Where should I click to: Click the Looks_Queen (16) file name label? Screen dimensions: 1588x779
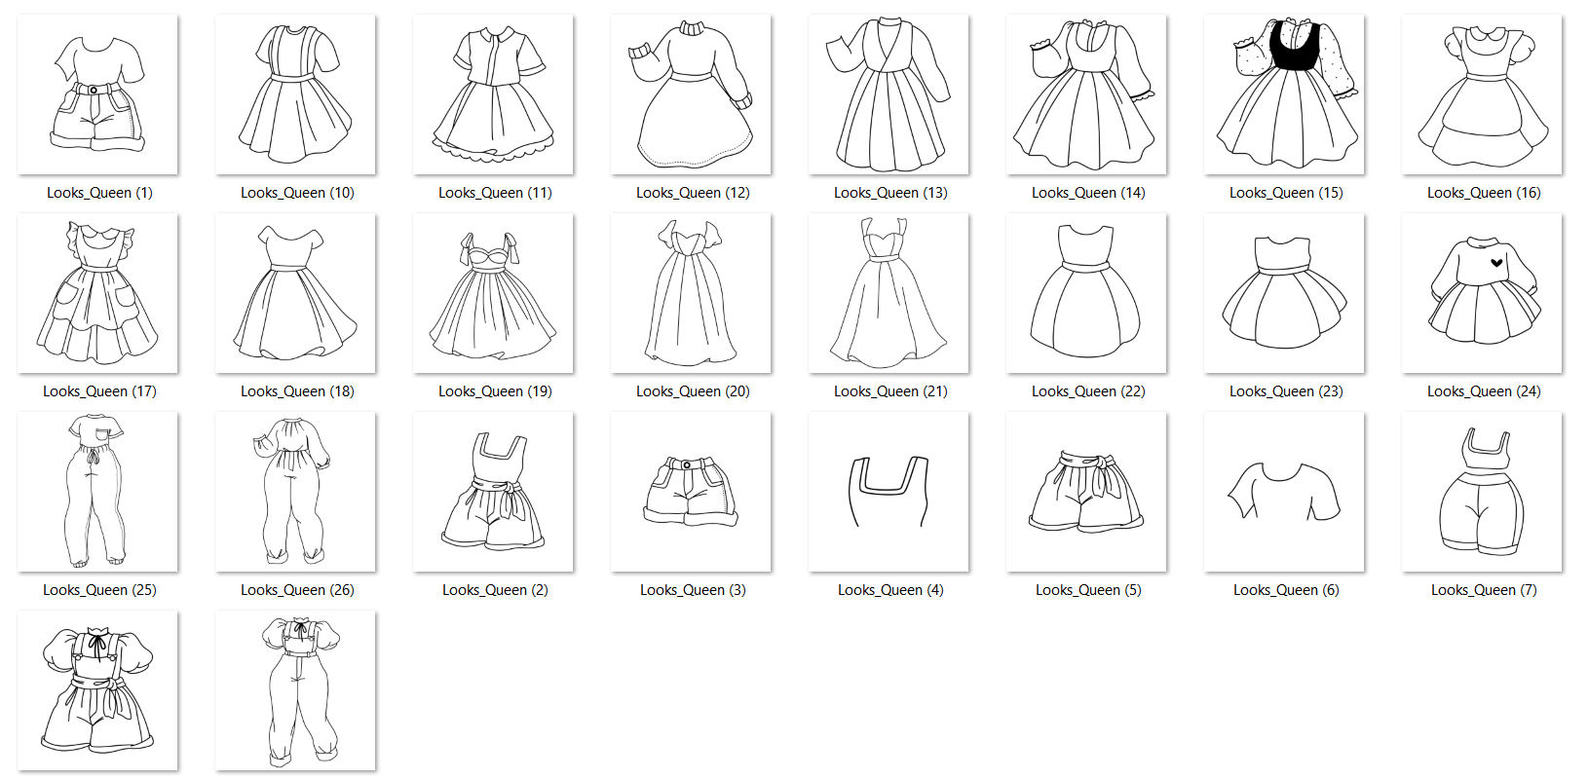[x=1483, y=193]
